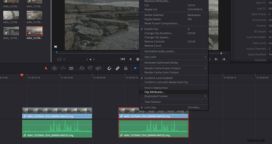The image size is (272, 144).
Task: Choose Delete Selected menu entry
Action: tap(174, 15)
